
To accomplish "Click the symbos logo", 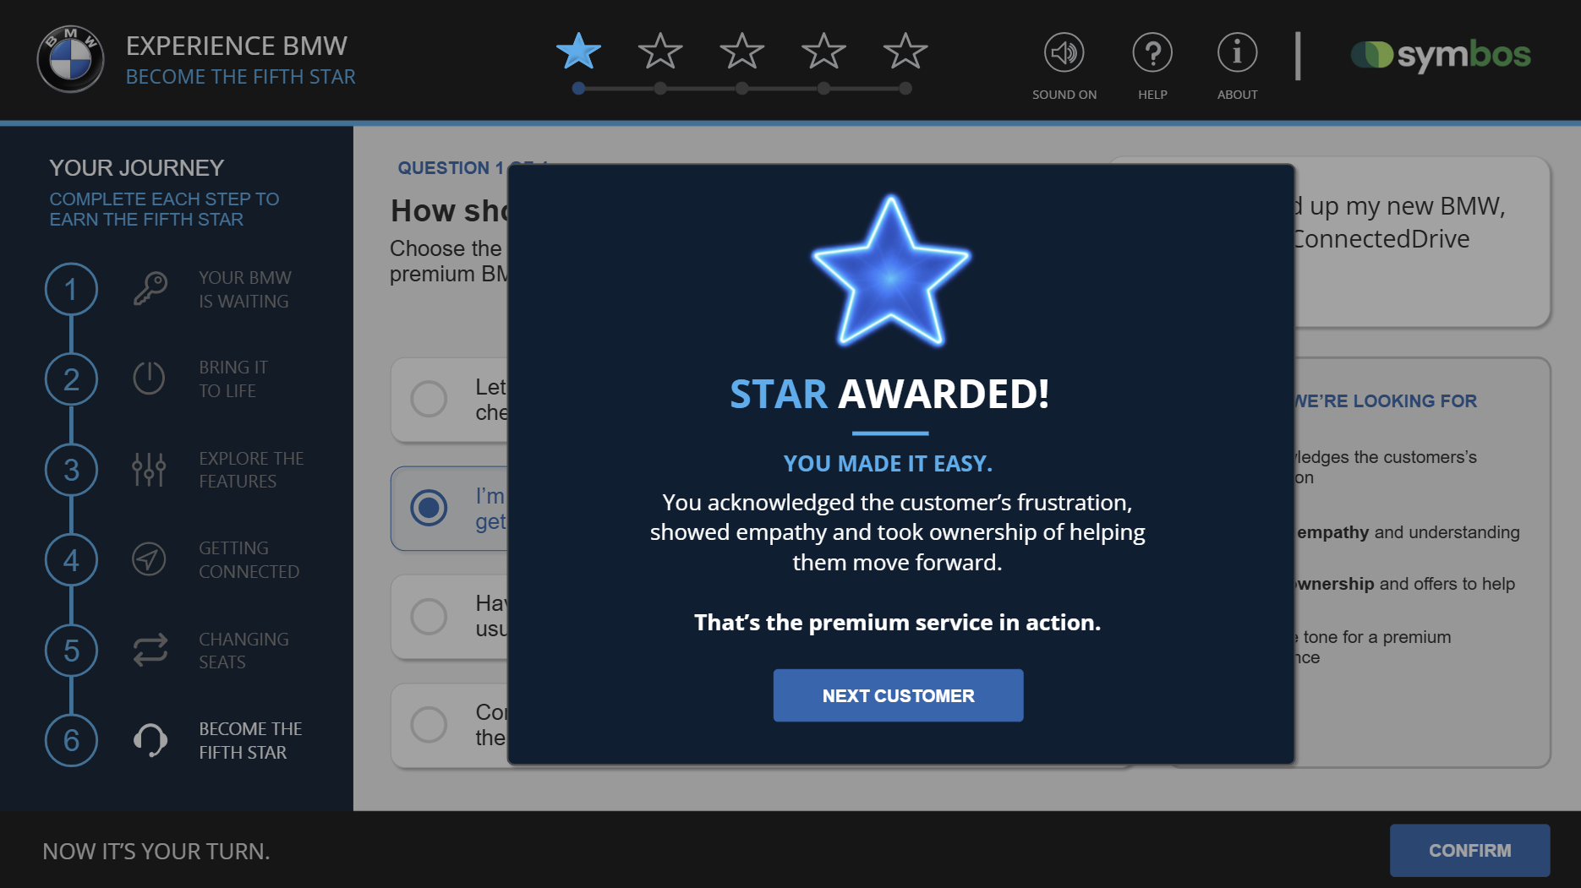I will [1441, 55].
